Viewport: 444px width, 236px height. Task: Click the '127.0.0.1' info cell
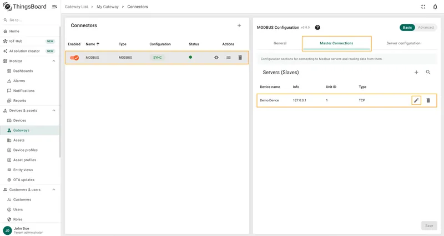point(300,100)
